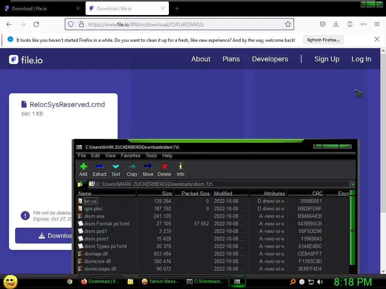Sort by the Modified column header
This screenshot has height=289, width=386.
230,193
